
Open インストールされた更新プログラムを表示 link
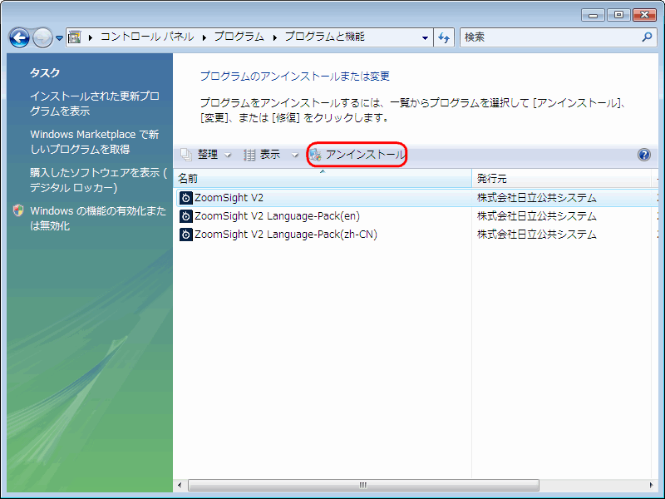[x=94, y=103]
